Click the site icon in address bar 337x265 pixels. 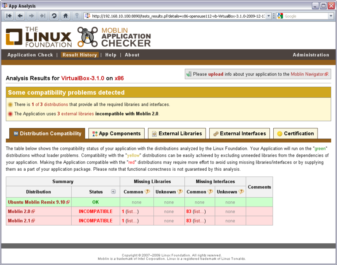tap(88, 16)
